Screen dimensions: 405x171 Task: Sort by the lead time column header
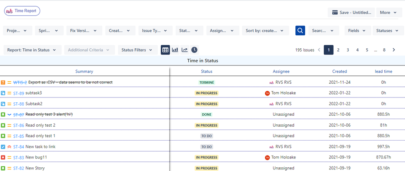[383, 71]
